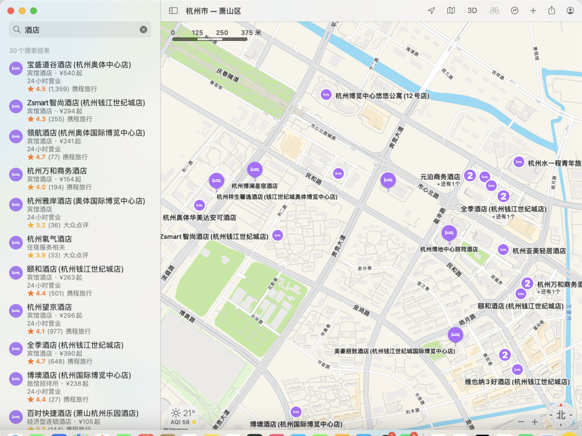Click into the 酒店 search field
Screen dimensions: 582x436
[x=80, y=30]
